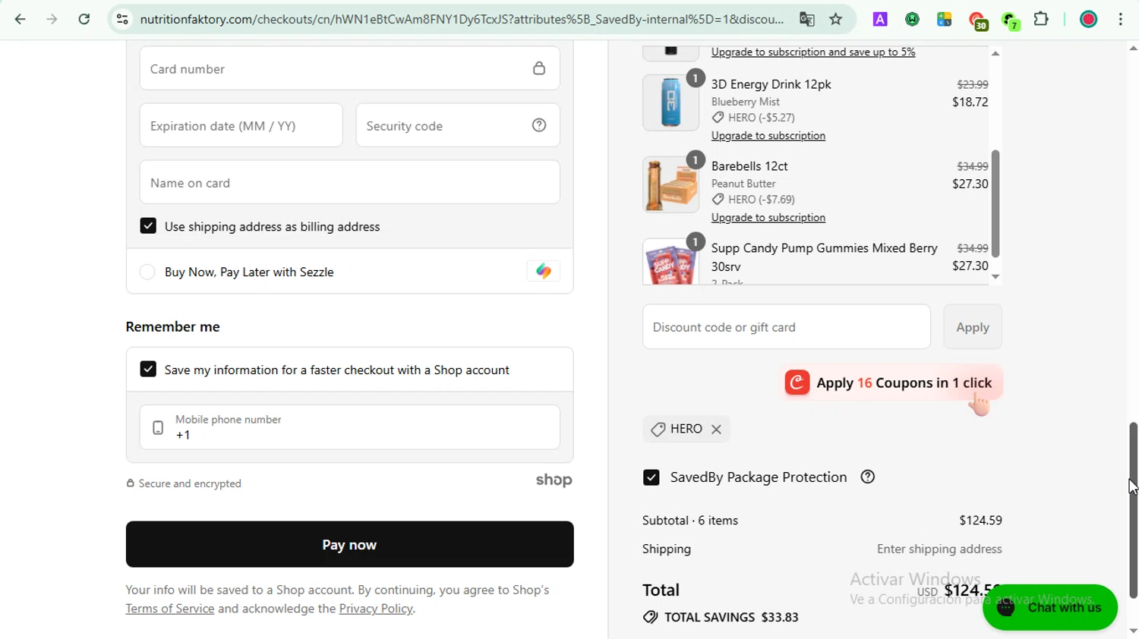Click Upgrade to subscription and save 5% link
The height and width of the screenshot is (639, 1139).
point(813,52)
